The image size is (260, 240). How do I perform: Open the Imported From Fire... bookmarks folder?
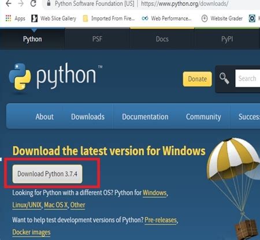[109, 18]
